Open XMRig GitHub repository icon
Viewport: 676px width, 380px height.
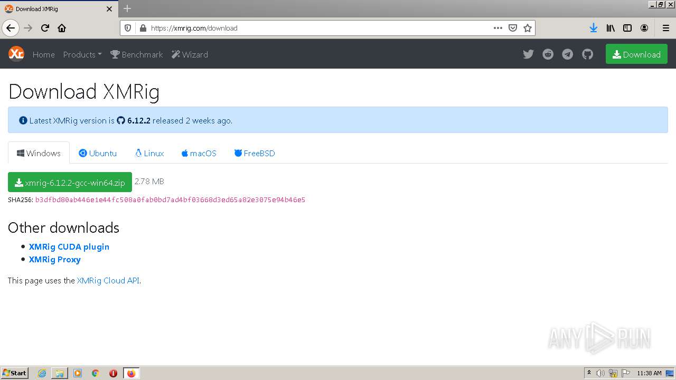[588, 54]
